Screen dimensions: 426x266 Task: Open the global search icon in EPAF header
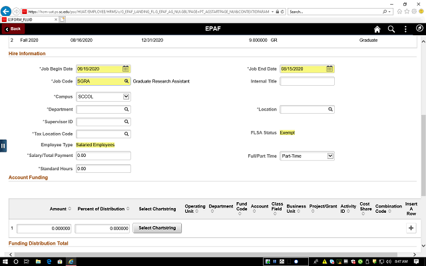(391, 29)
